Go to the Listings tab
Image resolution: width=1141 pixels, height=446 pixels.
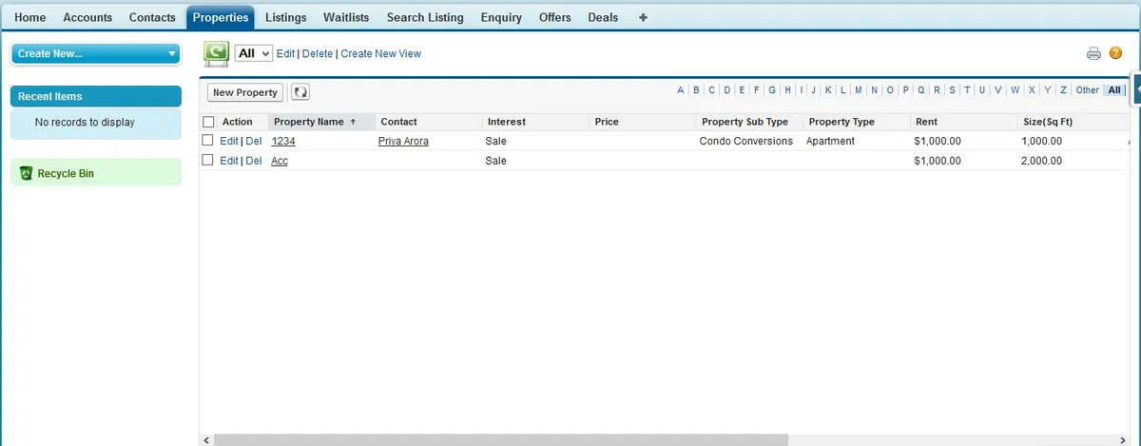(x=286, y=17)
